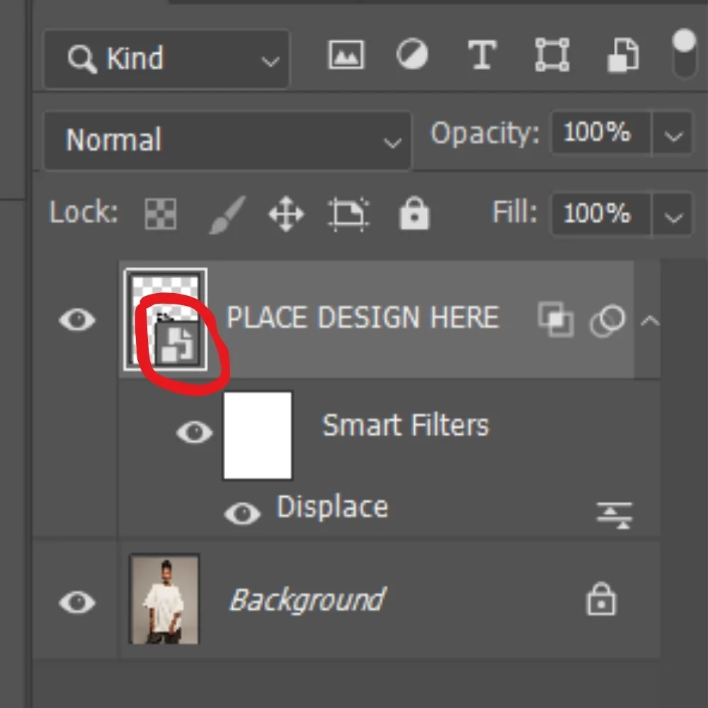
Task: Click the Fill 100% value field
Action: [x=601, y=214]
